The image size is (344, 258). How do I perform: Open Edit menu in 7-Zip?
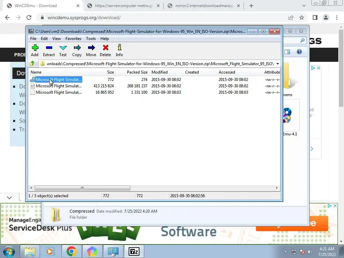(x=44, y=39)
